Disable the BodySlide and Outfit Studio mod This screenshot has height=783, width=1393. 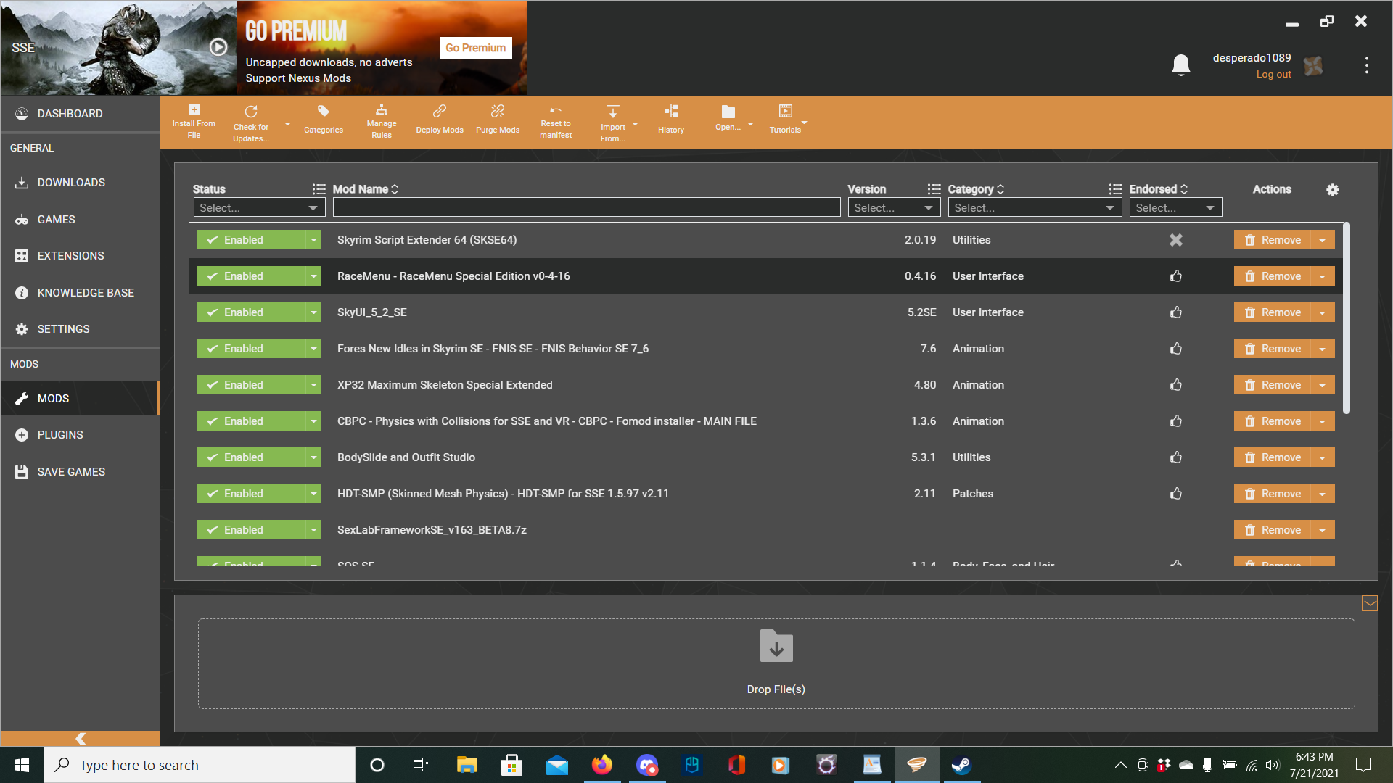[251, 457]
